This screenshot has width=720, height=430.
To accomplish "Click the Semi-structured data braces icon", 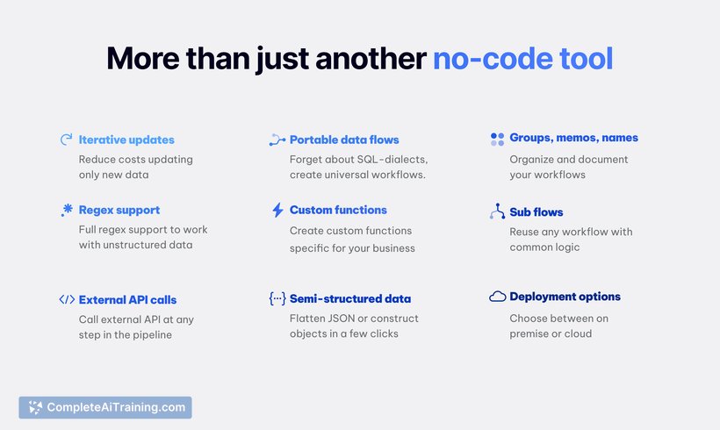I will (277, 298).
